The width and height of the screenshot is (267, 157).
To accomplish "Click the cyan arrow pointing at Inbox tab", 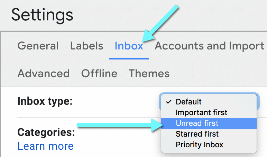I will [160, 23].
